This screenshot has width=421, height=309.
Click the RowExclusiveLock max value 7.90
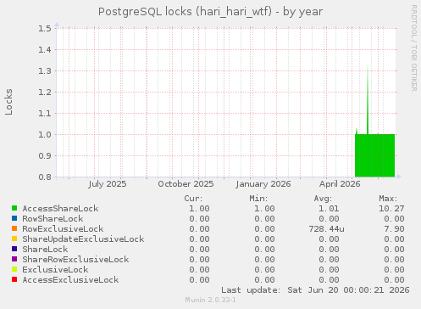click(x=394, y=229)
